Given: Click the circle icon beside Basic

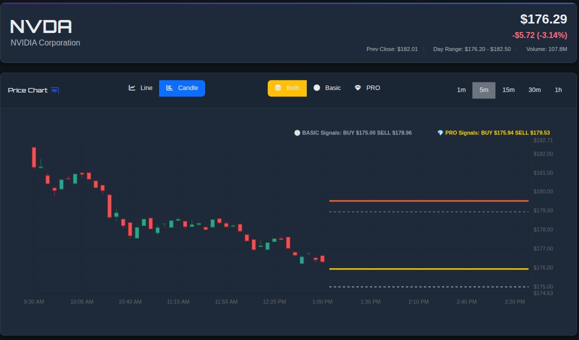Looking at the screenshot, I should 316,87.
